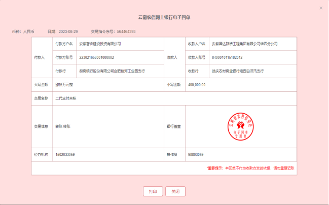The width and height of the screenshot is (329, 205).
Task: Click transaction name 二代支付来账
Action: (x=65, y=98)
